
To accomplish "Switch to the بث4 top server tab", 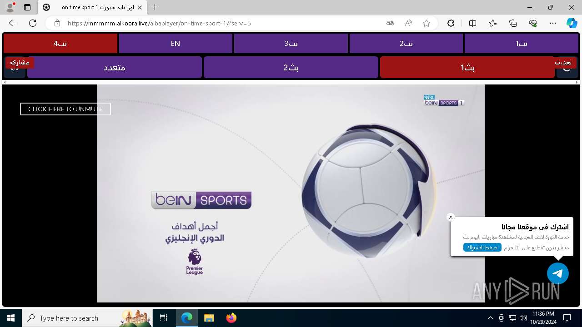I will point(60,44).
